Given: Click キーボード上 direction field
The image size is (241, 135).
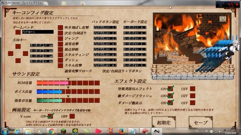Looking at the screenshot, I should [x=41, y=45].
